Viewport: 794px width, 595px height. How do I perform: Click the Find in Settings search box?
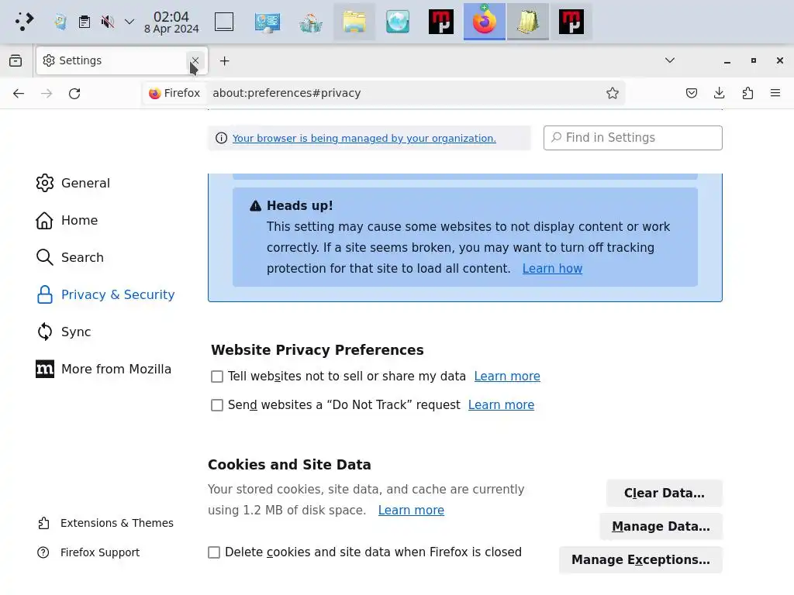[633, 138]
